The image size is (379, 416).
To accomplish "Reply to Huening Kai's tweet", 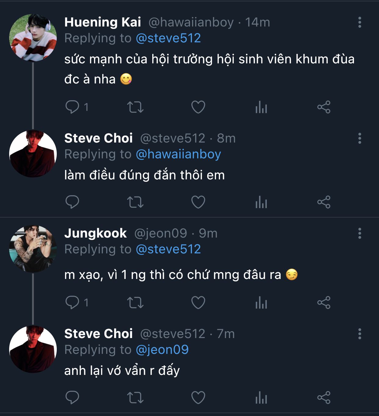I will tap(72, 107).
